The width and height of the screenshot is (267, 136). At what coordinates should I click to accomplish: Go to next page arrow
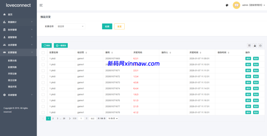point(70,119)
